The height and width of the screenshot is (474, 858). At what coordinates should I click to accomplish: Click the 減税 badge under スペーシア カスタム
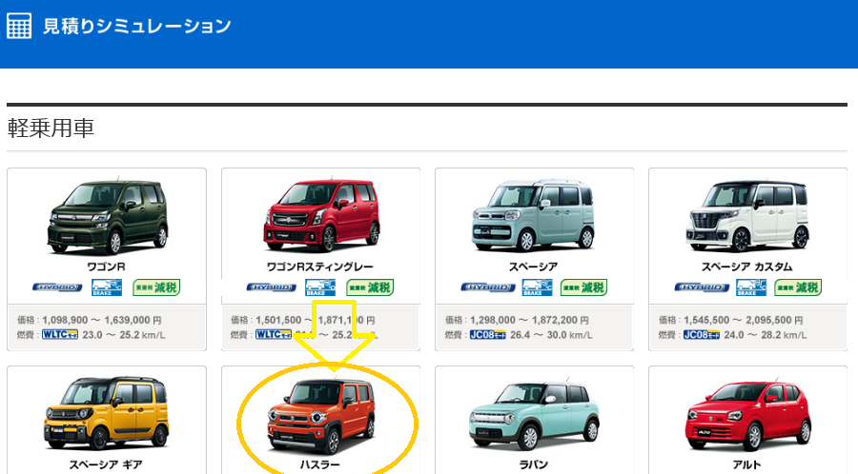pyautogui.click(x=798, y=287)
